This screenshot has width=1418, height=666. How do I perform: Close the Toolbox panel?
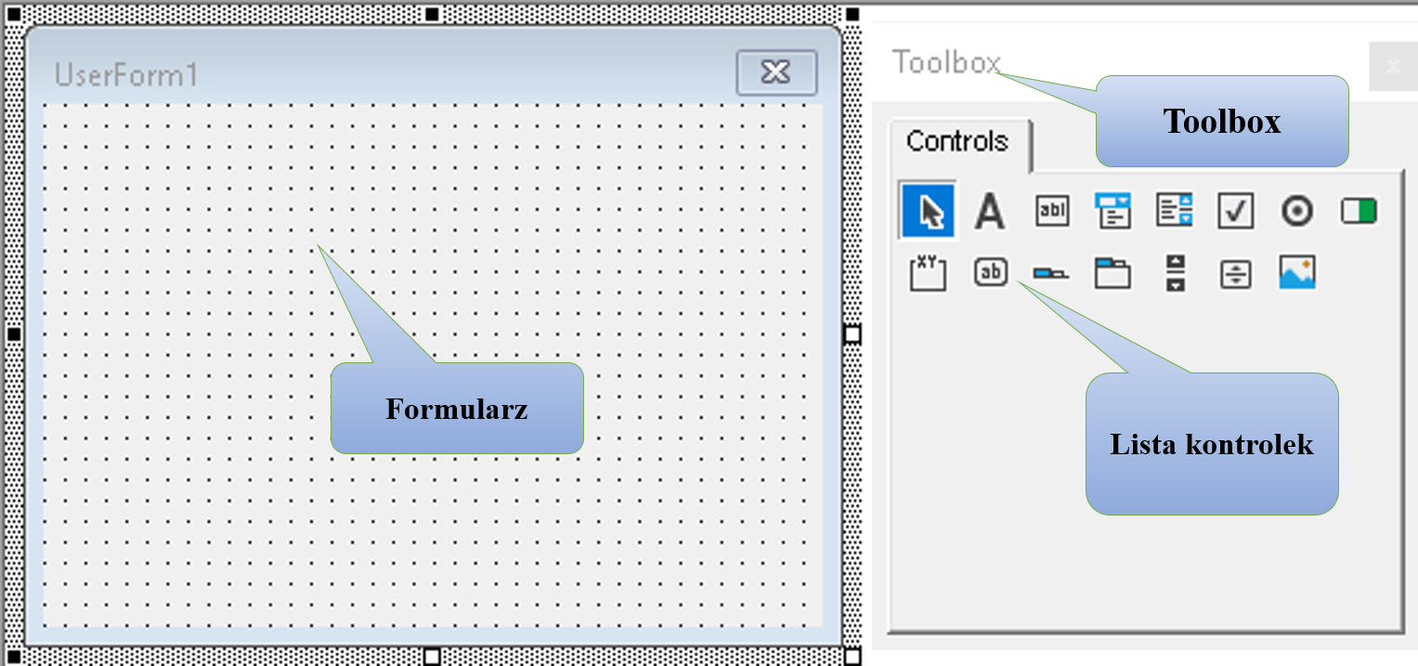(x=1392, y=66)
